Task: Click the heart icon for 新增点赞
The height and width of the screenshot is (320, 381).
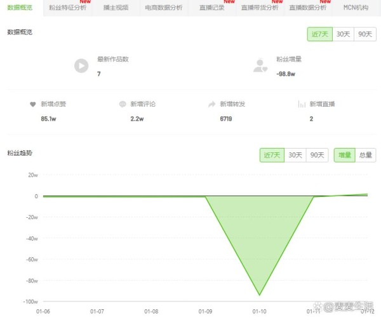Action: (33, 105)
